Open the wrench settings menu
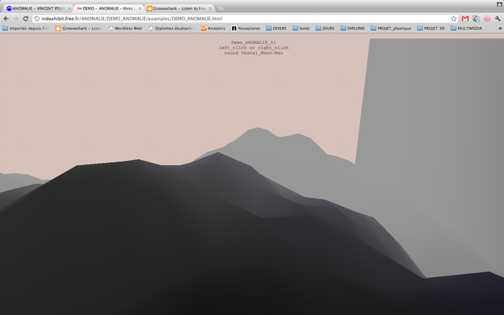This screenshot has width=504, height=315. [498, 19]
